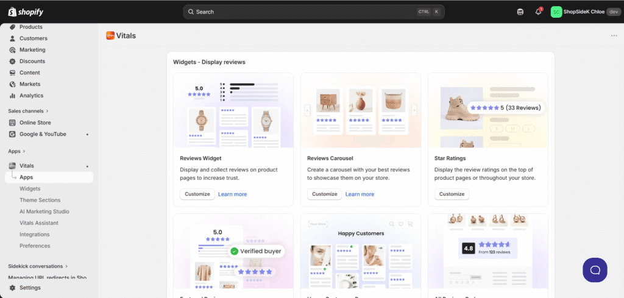This screenshot has width=624, height=298.
Task: Click Learn more for Reviews Carousel
Action: (360, 194)
